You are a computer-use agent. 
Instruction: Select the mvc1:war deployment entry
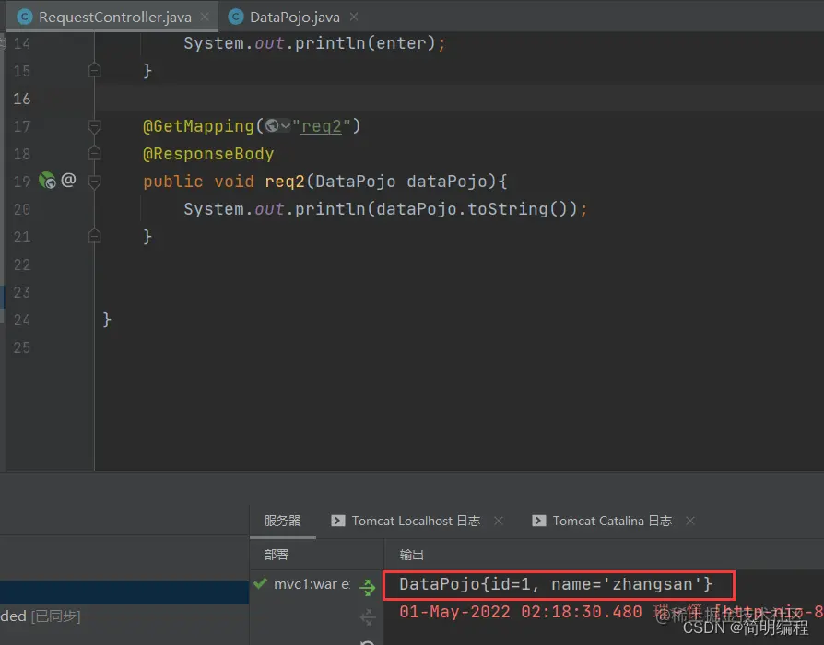point(312,584)
